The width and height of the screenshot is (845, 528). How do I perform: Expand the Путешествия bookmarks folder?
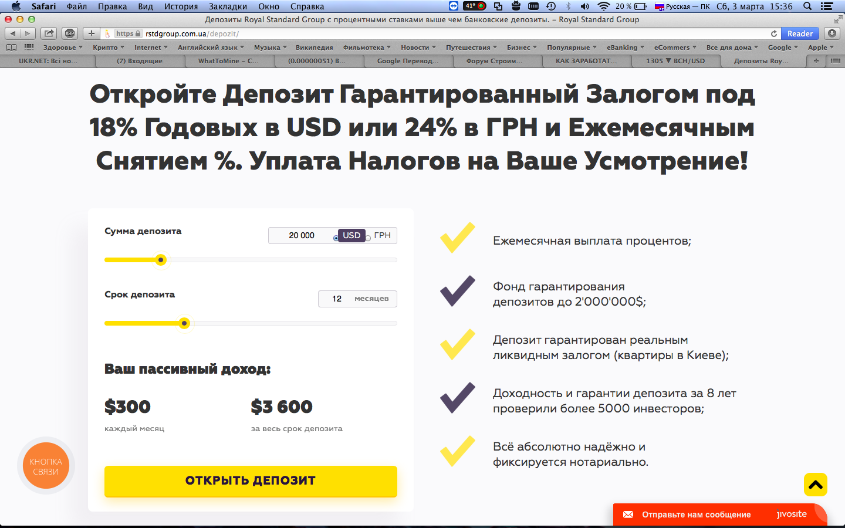pyautogui.click(x=471, y=47)
